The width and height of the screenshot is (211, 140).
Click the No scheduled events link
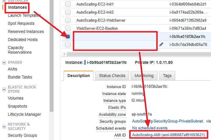pos(150,128)
